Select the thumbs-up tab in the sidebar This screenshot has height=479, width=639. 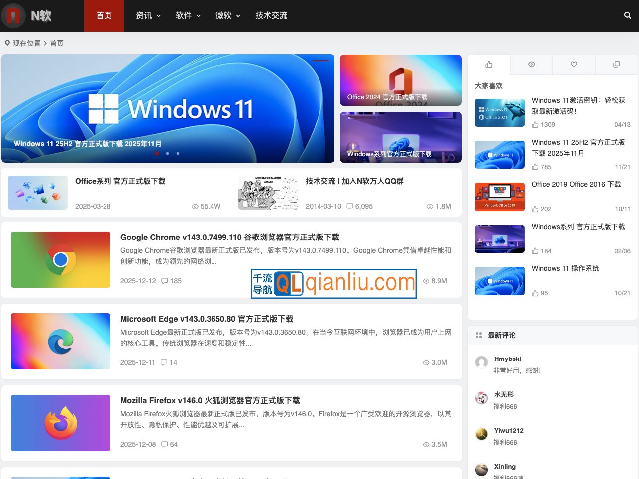pos(489,64)
